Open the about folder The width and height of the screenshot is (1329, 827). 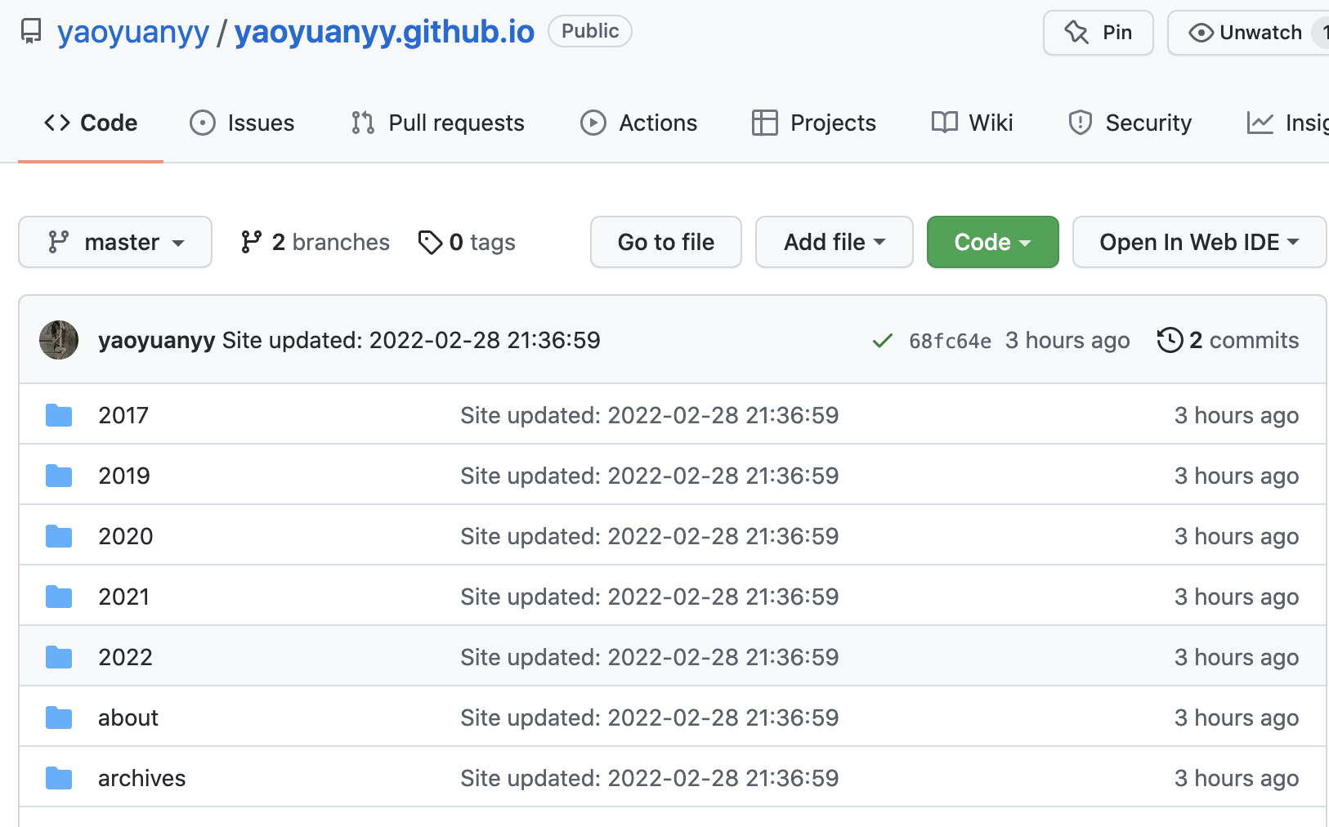coord(128,717)
